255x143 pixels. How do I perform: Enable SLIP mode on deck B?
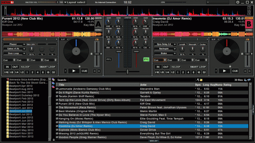[215, 39]
